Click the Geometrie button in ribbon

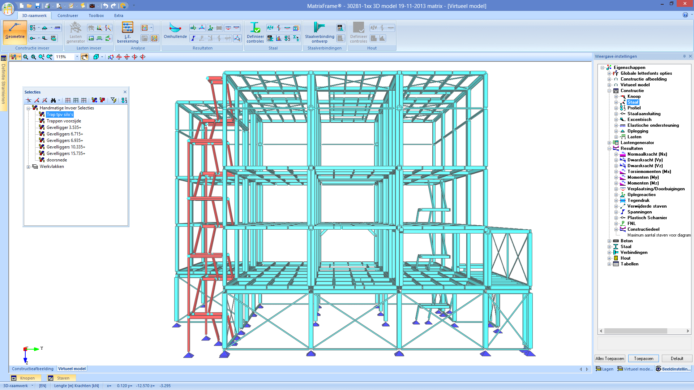(x=15, y=32)
